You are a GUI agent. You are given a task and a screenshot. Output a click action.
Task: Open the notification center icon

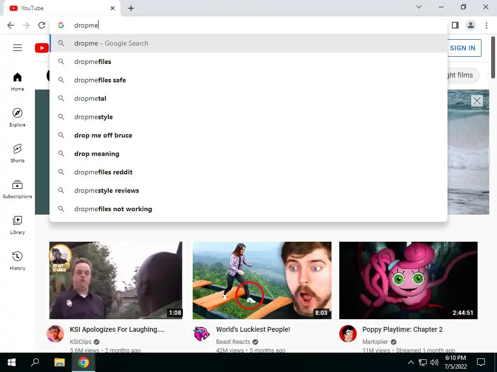481,362
